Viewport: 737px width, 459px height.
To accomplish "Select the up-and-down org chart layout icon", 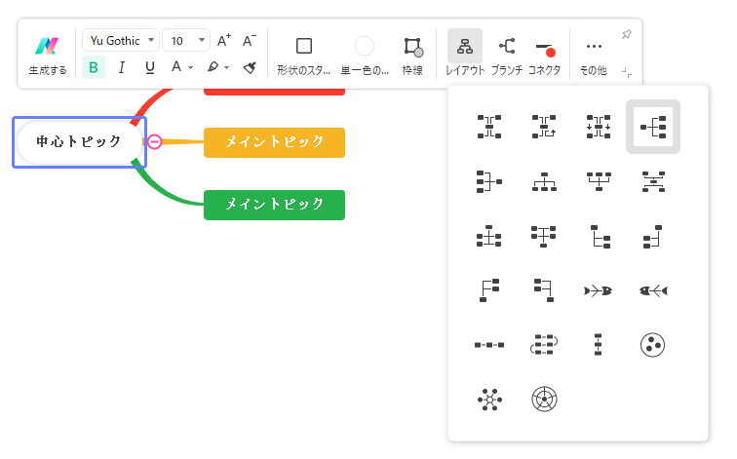I will (653, 181).
